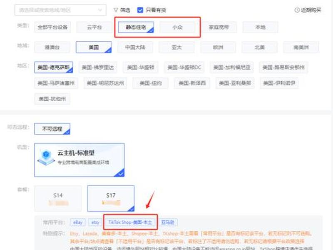The height and width of the screenshot is (250, 333).
Task: Choose the 美国-路易斯安那州 region
Action: [283, 67]
